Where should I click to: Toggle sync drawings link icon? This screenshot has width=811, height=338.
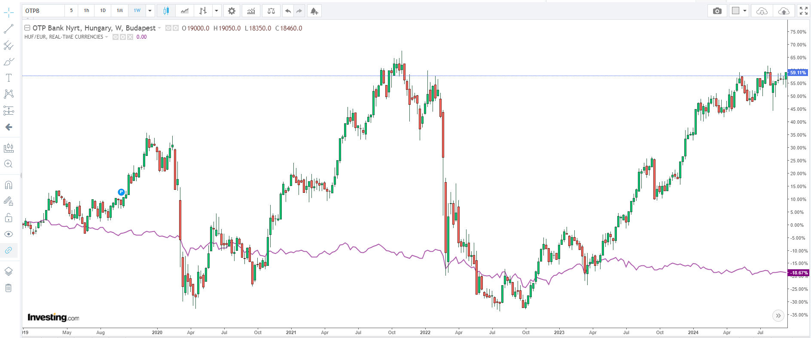tap(9, 250)
